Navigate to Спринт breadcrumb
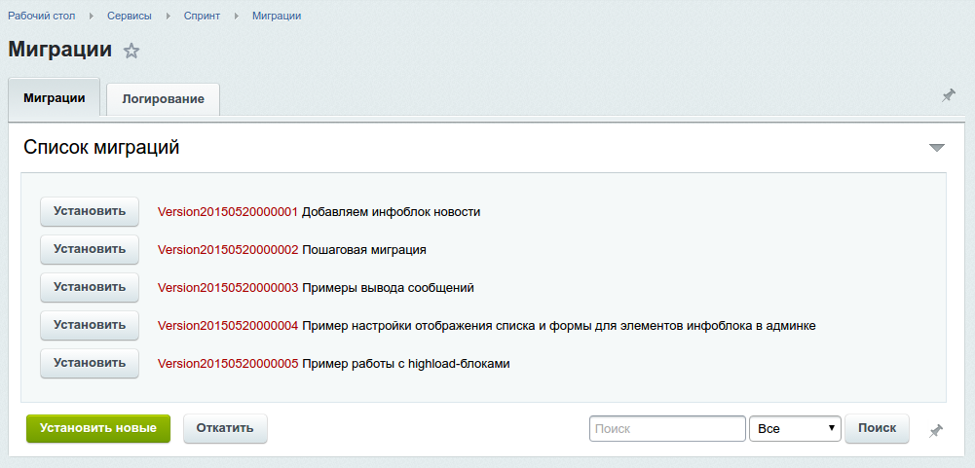Image resolution: width=975 pixels, height=468 pixels. tap(202, 17)
